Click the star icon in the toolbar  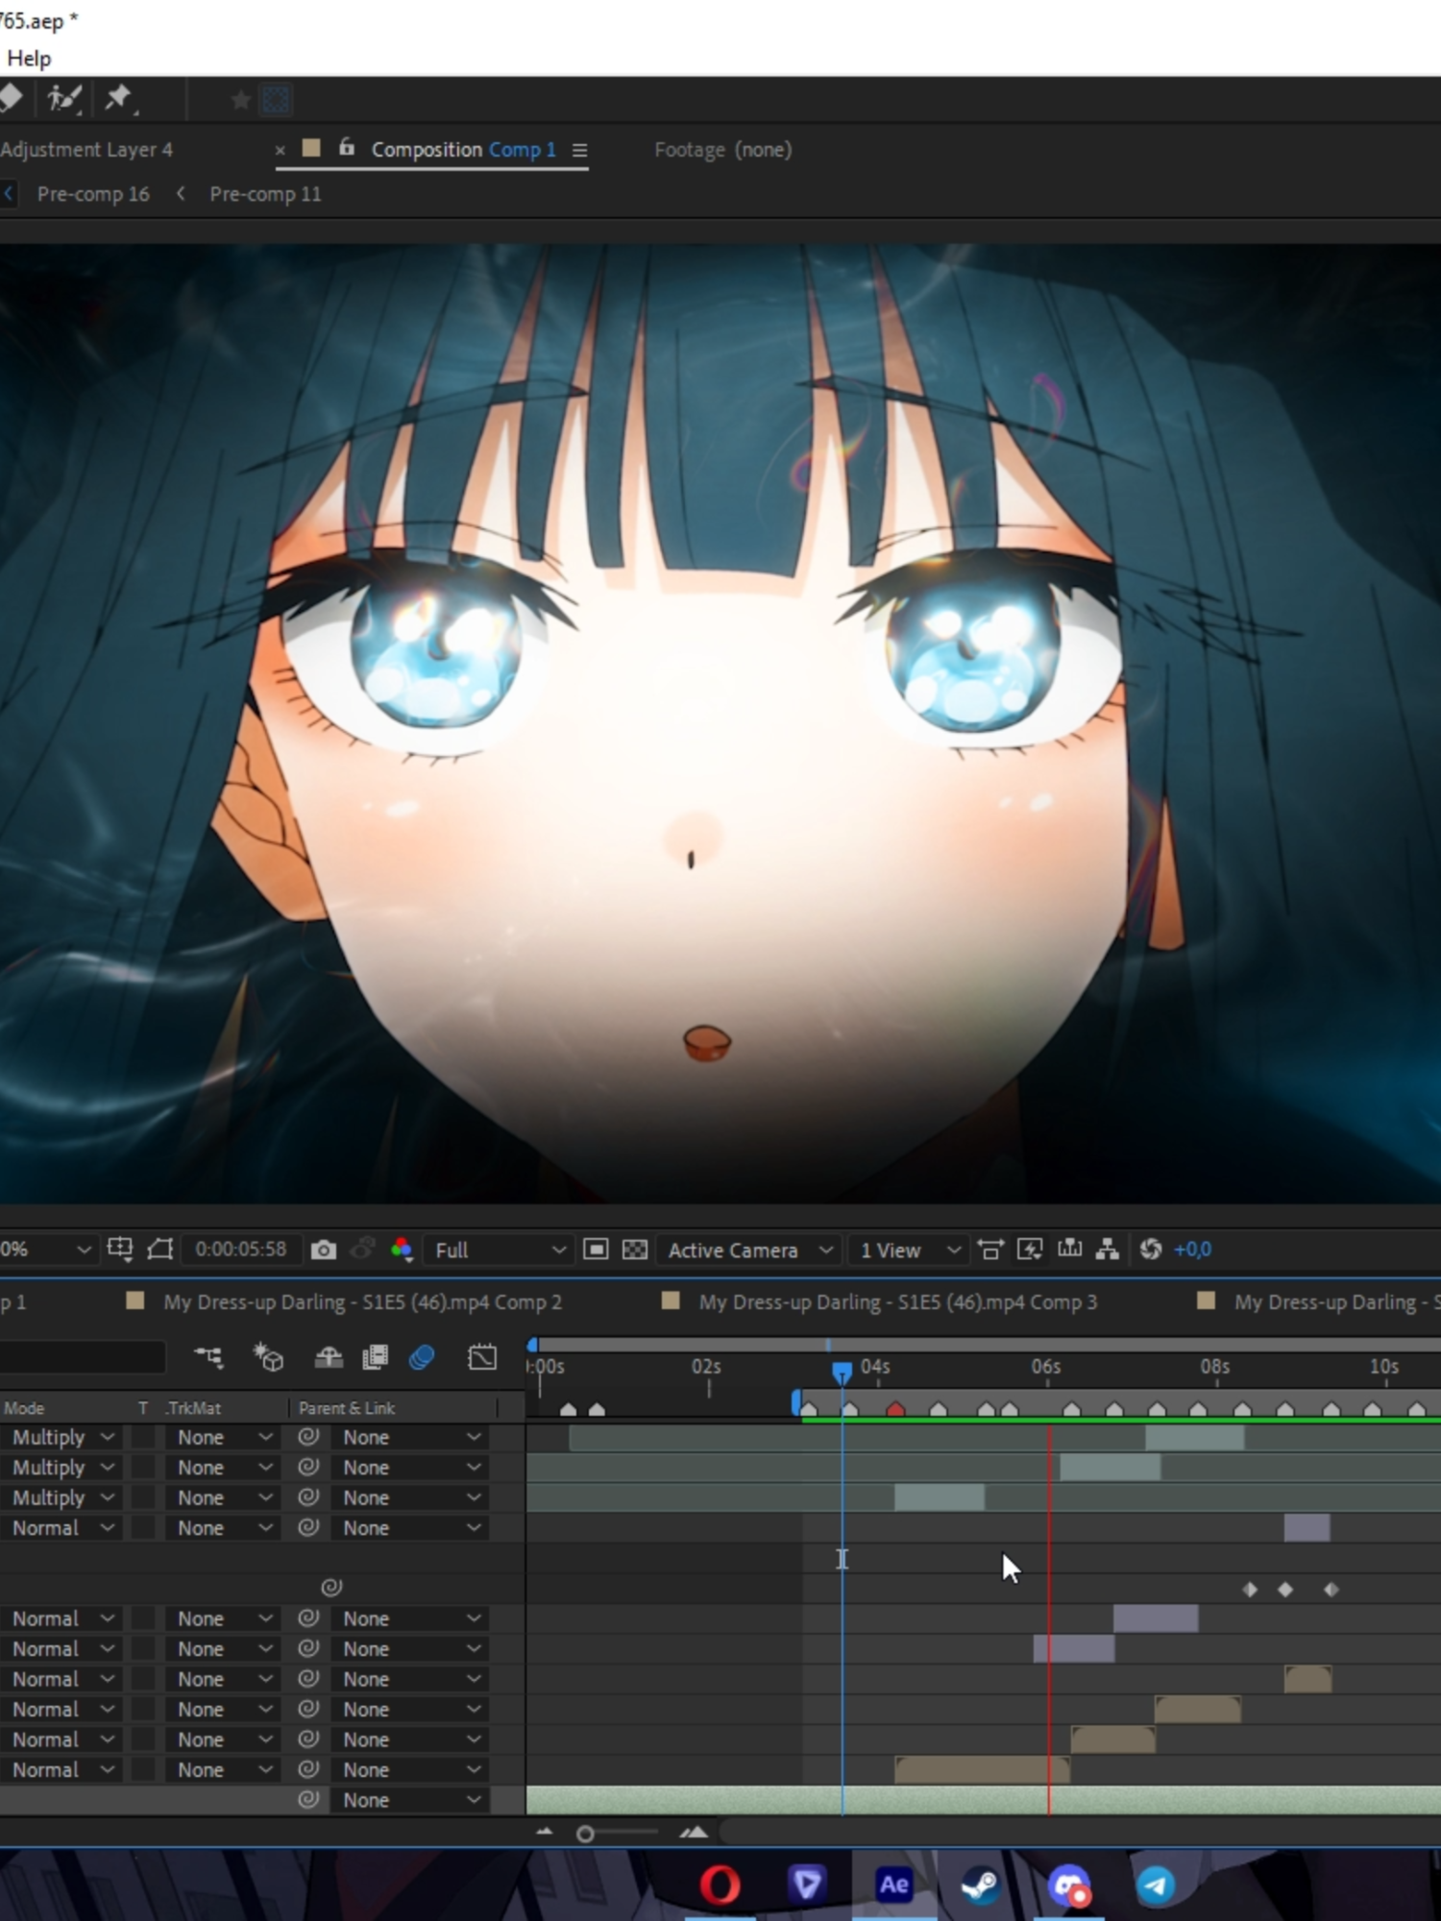point(240,99)
